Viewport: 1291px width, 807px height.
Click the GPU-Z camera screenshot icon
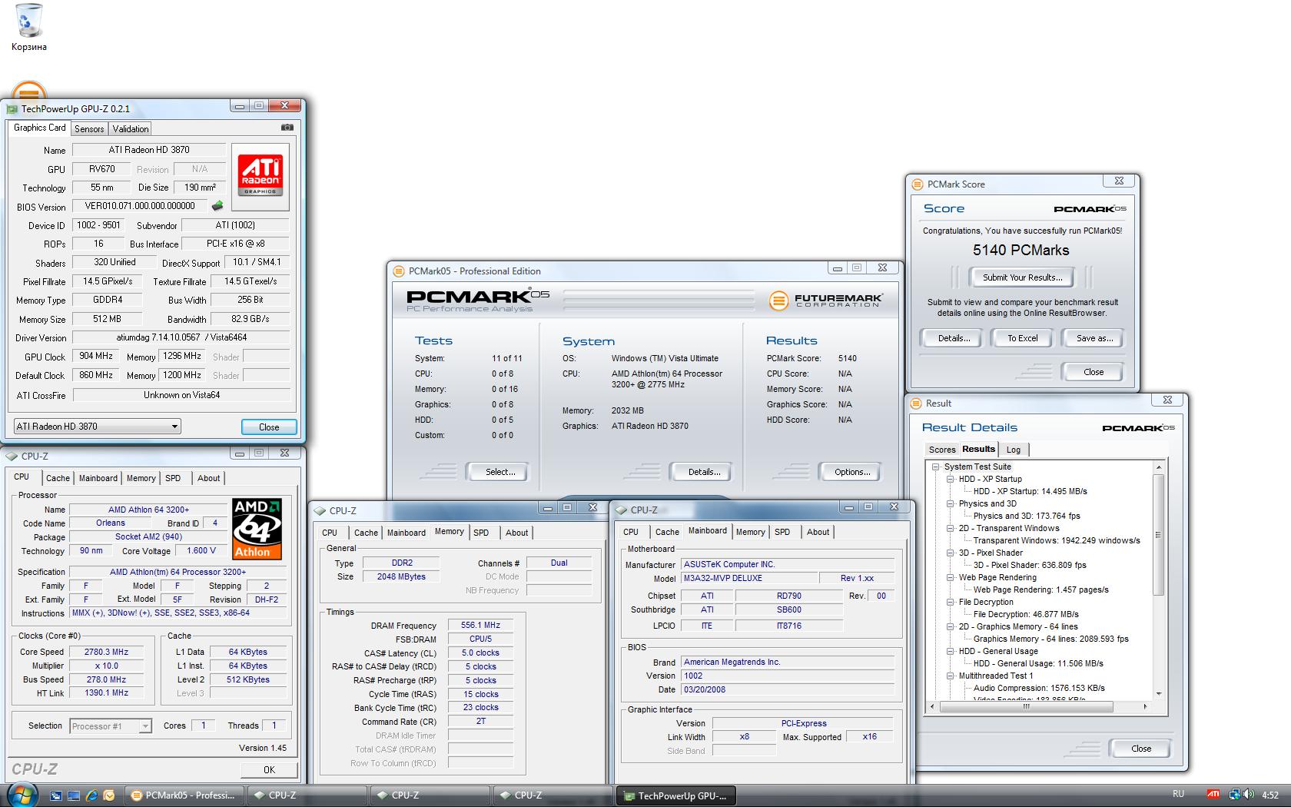[287, 128]
